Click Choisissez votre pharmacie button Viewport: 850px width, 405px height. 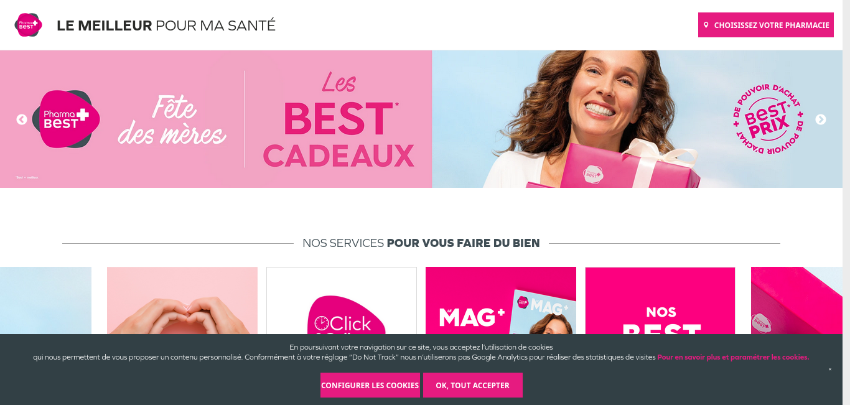(766, 25)
